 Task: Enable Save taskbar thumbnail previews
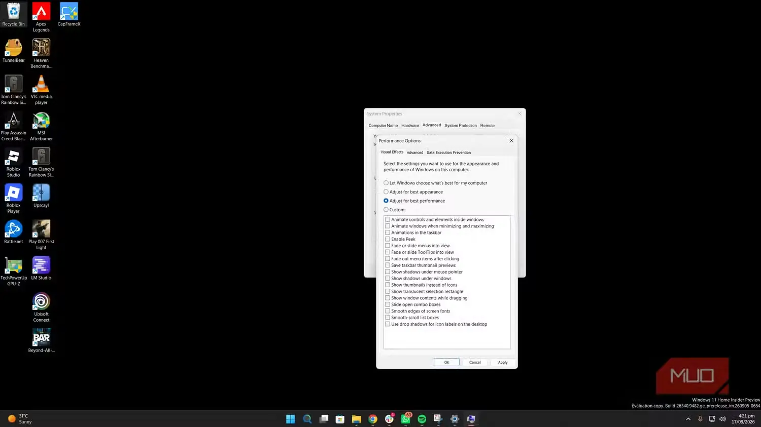click(388, 265)
